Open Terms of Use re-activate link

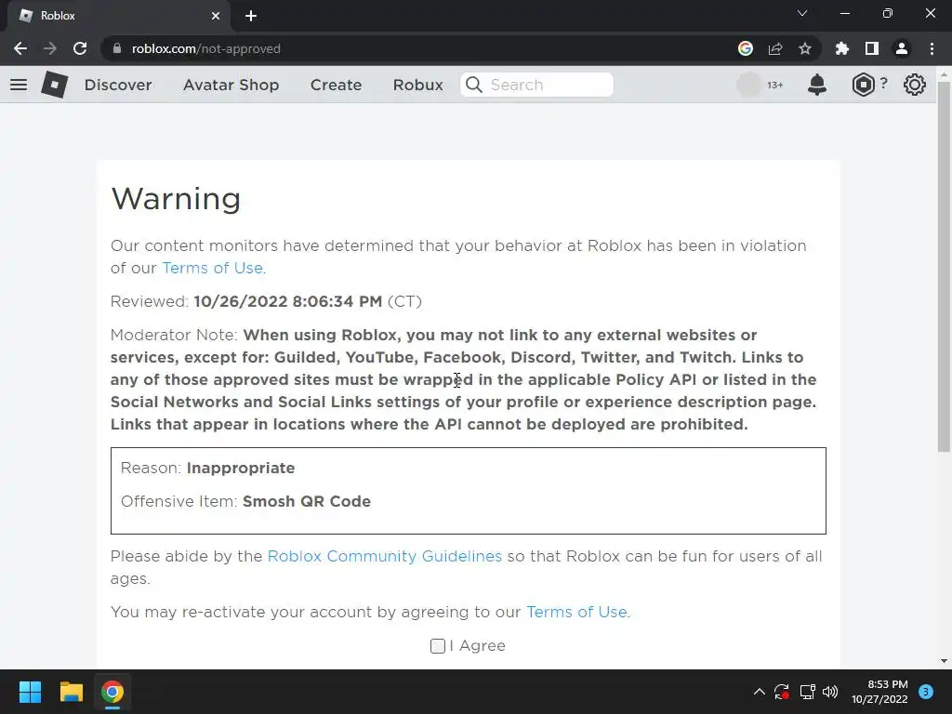coord(576,612)
